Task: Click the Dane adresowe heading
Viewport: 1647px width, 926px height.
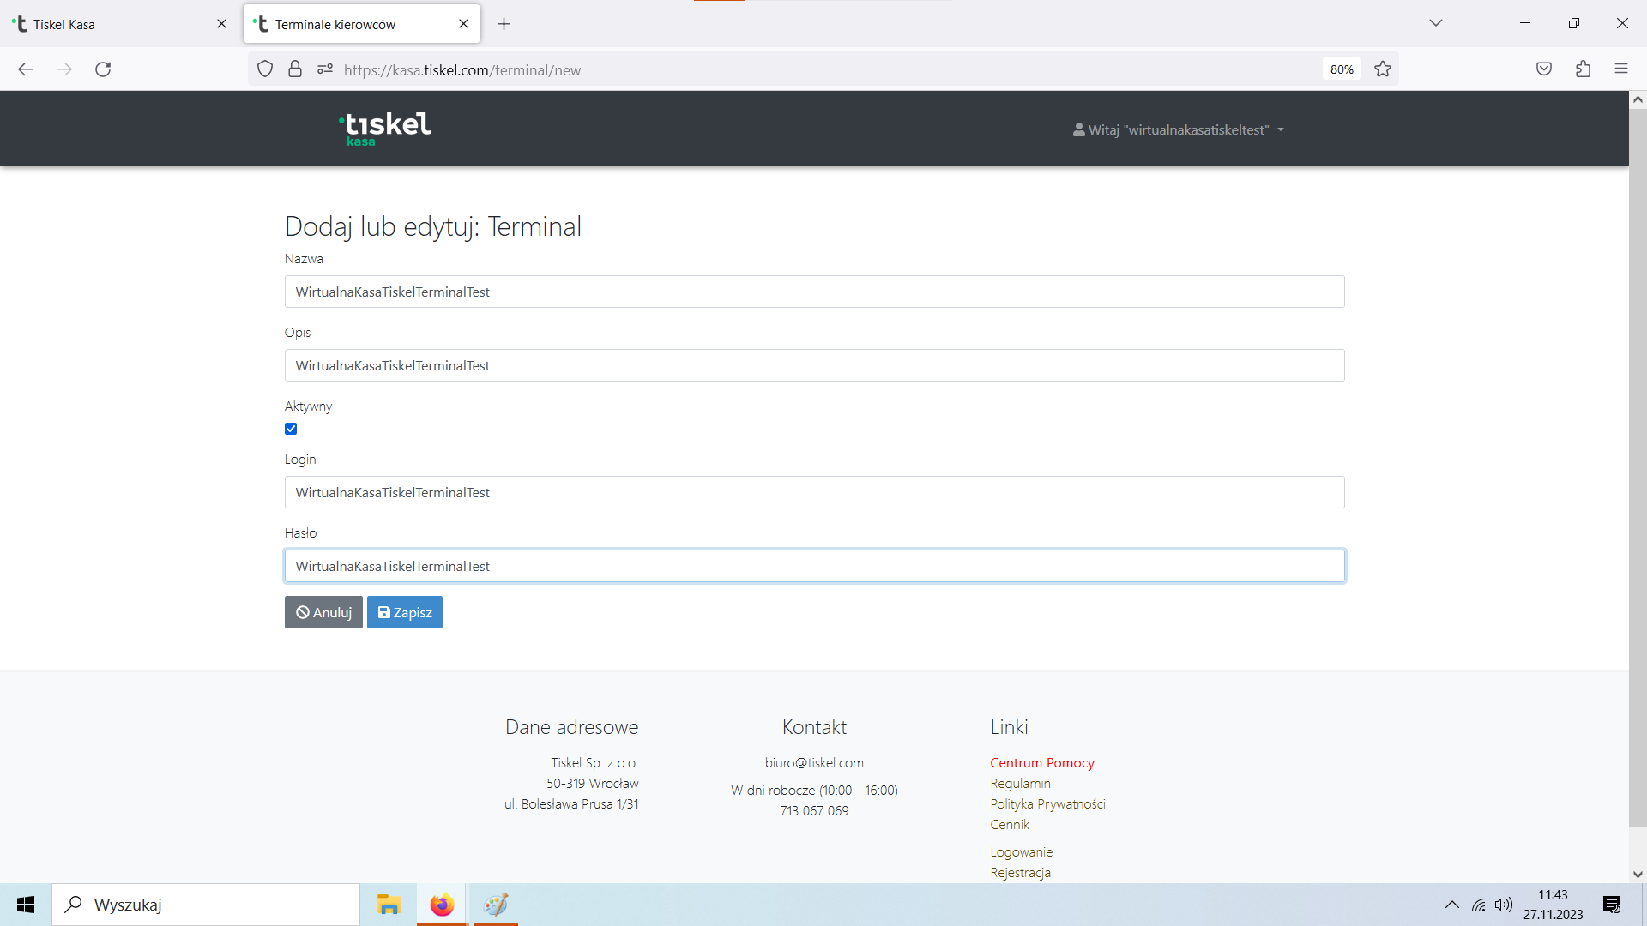Action: point(571,727)
